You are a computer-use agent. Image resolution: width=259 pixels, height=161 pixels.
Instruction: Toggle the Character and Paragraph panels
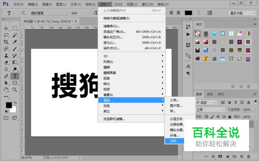coord(210,13)
